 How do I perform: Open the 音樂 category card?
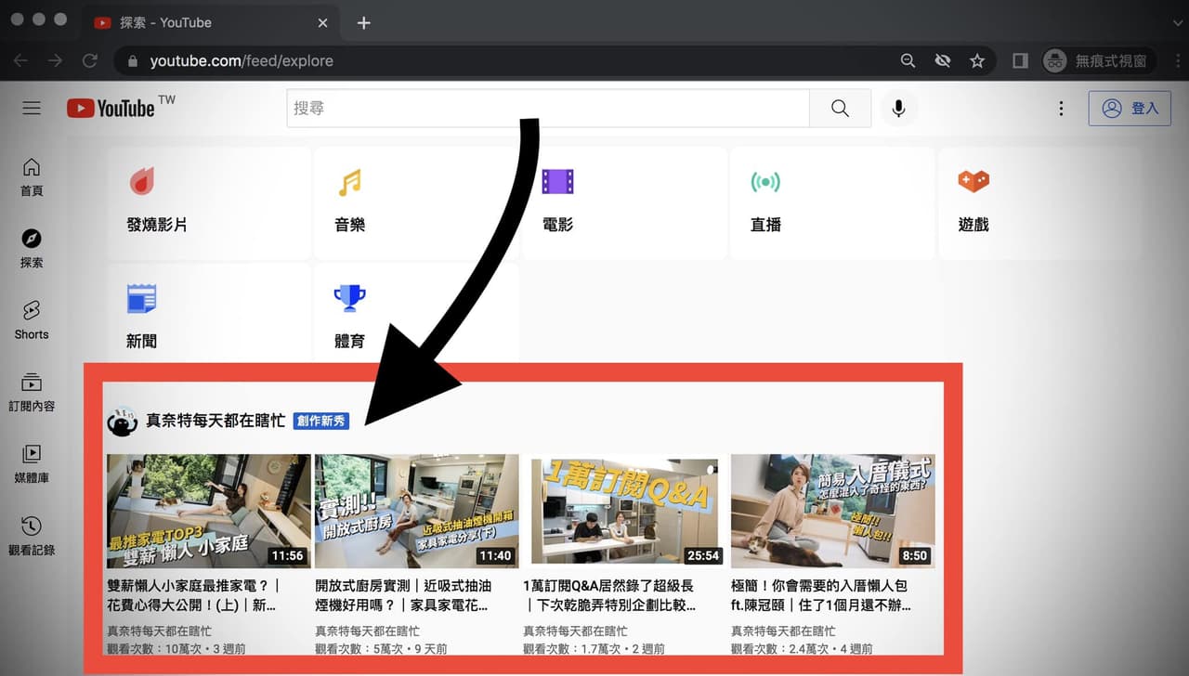(x=416, y=202)
